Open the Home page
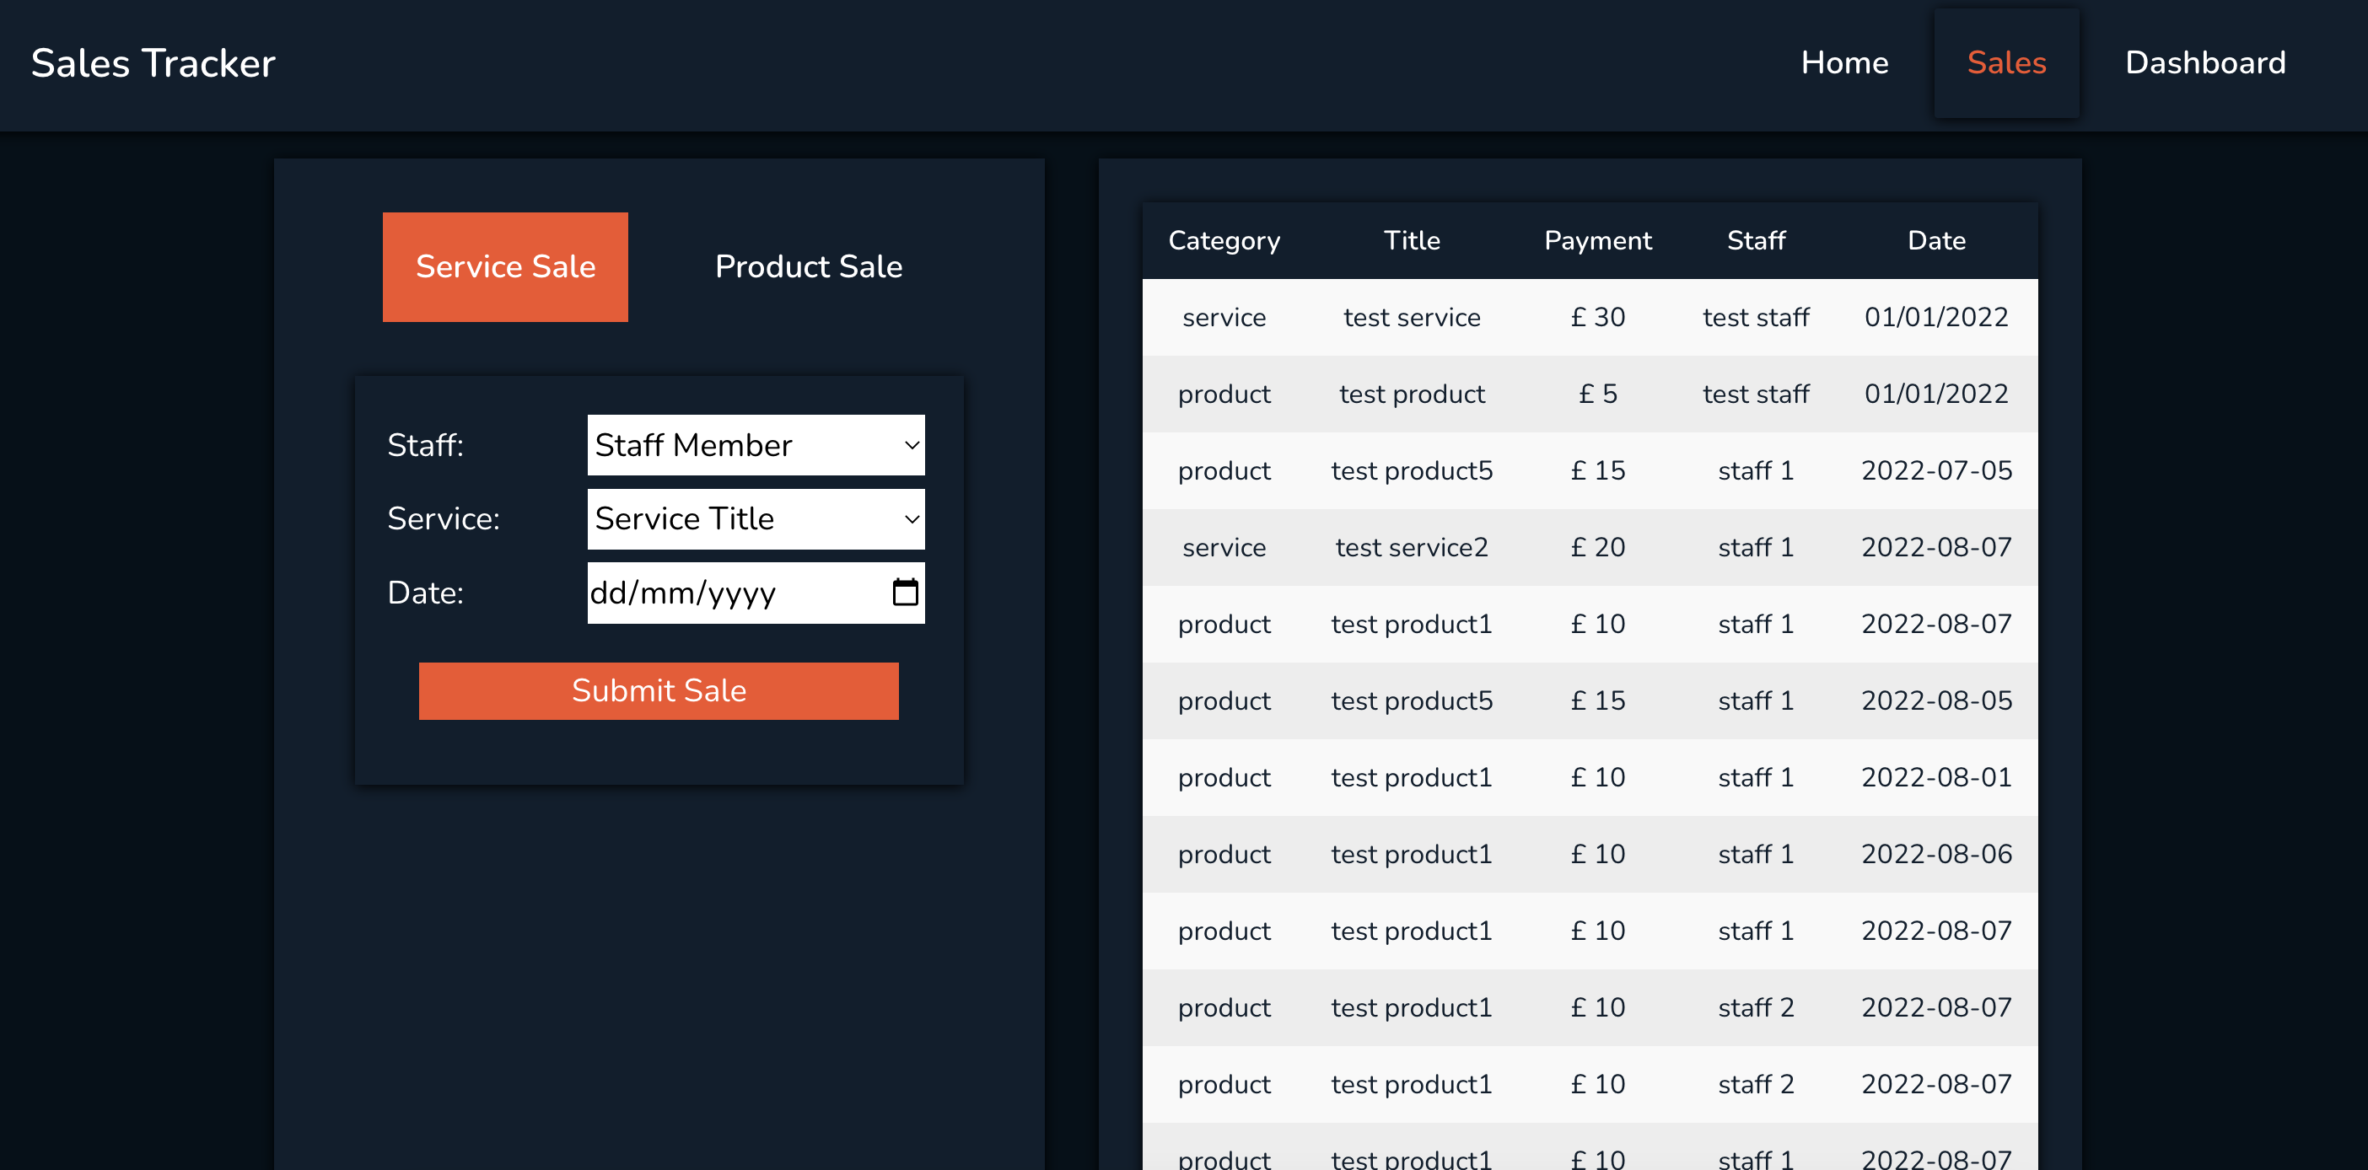The height and width of the screenshot is (1170, 2368). [x=1844, y=62]
